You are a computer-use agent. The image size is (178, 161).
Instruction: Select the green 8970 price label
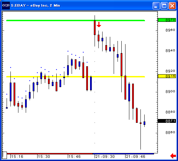click(167, 20)
